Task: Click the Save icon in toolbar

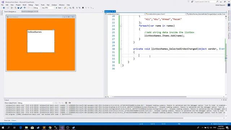Action: click(x=18, y=8)
